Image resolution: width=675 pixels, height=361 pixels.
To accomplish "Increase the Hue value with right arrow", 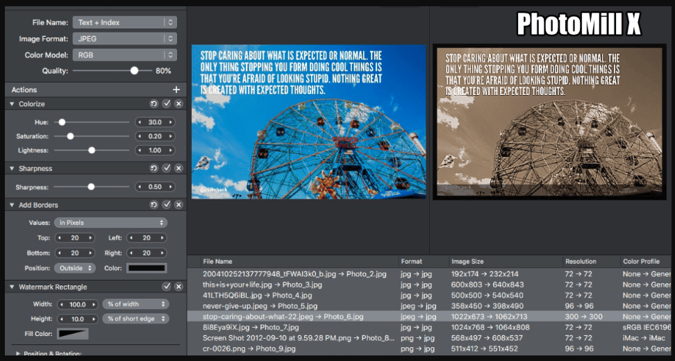I will (171, 122).
